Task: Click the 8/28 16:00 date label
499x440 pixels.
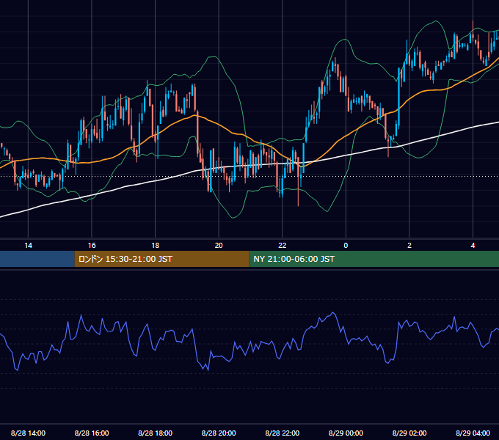Action: click(x=92, y=433)
